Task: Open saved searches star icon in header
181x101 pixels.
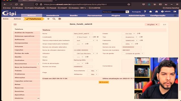Action: (x=150, y=12)
